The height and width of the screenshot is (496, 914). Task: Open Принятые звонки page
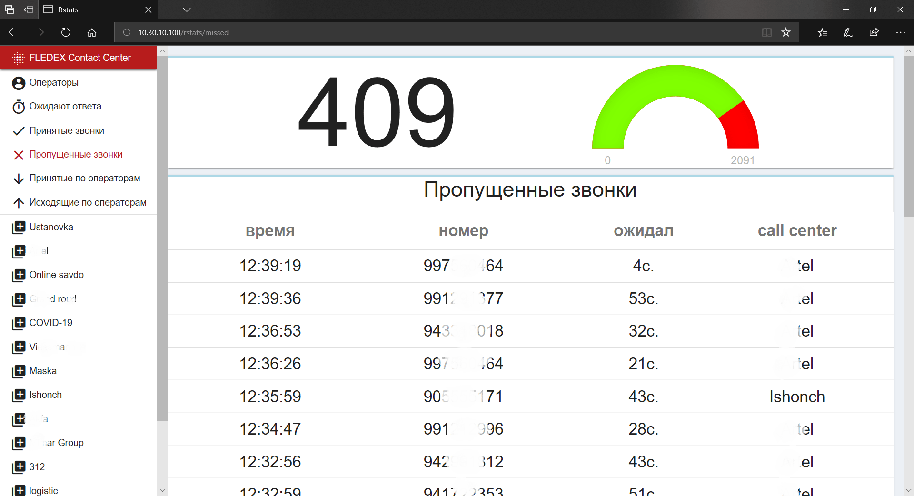67,130
